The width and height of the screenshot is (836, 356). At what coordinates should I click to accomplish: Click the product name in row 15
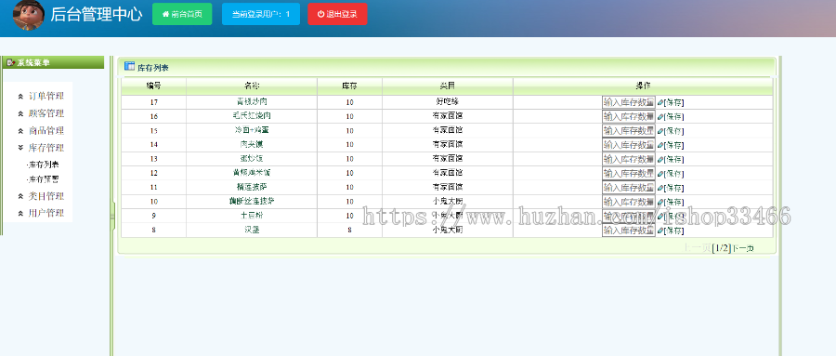click(x=252, y=130)
